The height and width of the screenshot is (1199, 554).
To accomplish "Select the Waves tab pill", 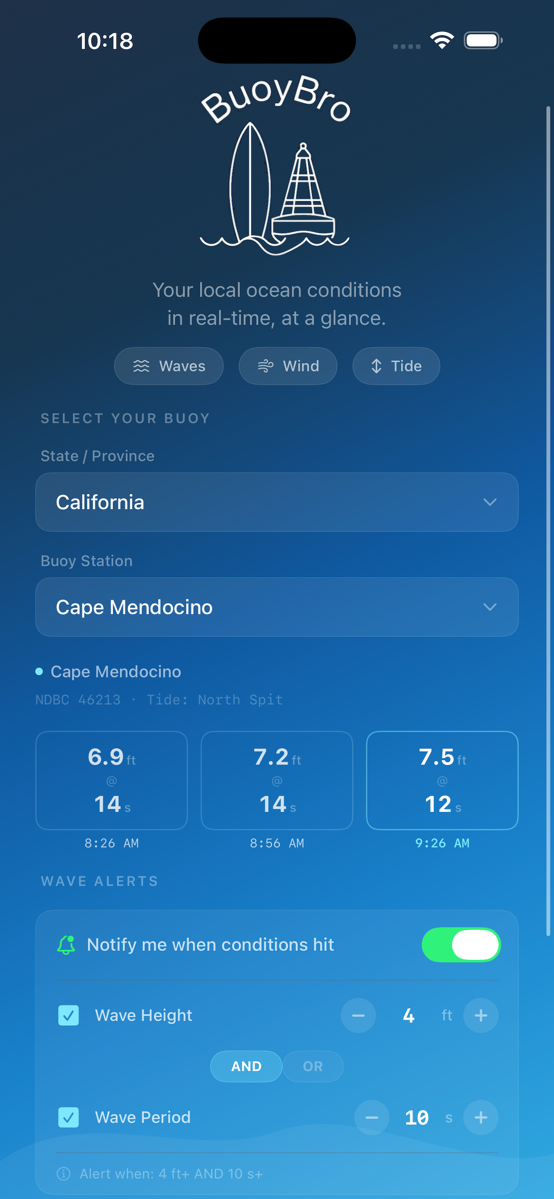I will 169,366.
